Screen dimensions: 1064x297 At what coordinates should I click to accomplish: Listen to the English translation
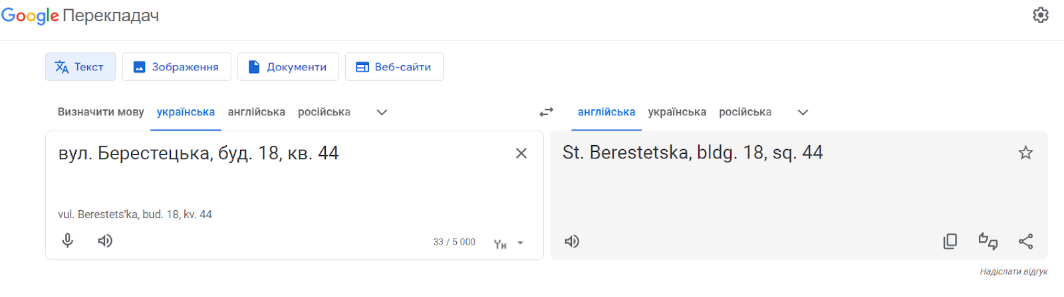click(572, 241)
